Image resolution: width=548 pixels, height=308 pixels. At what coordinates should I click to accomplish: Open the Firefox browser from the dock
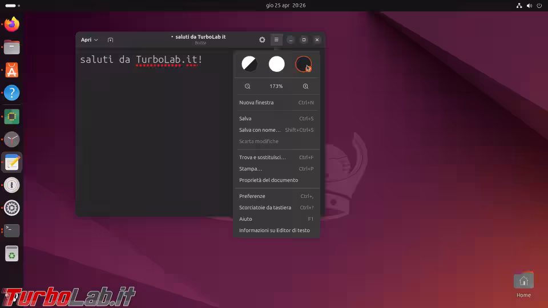coord(11,24)
